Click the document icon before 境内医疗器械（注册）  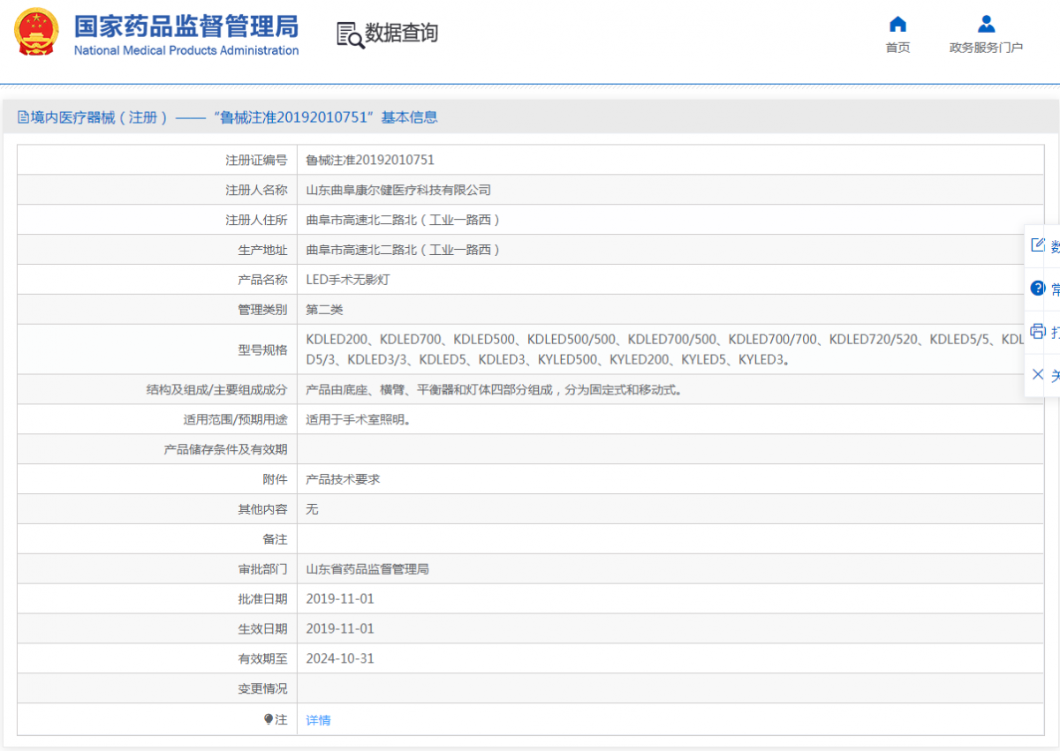pyautogui.click(x=23, y=116)
